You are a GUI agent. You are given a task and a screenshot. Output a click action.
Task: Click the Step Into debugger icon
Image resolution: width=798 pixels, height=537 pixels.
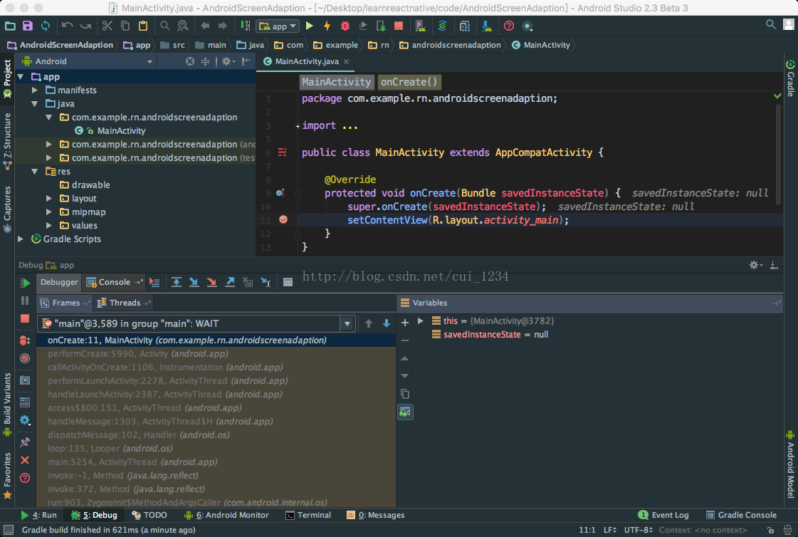[194, 282]
